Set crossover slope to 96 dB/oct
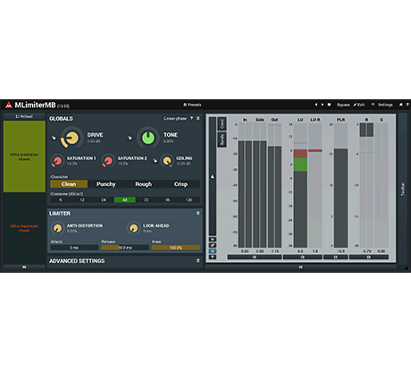This screenshot has width=411, height=372. 168,199
